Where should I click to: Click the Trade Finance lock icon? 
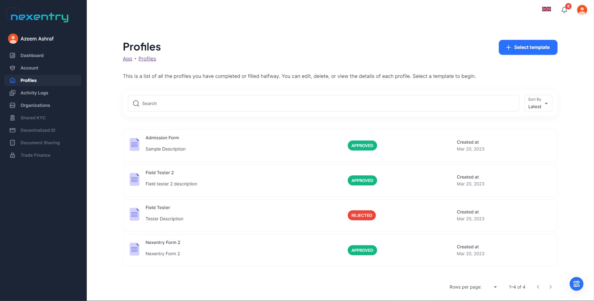coord(12,155)
